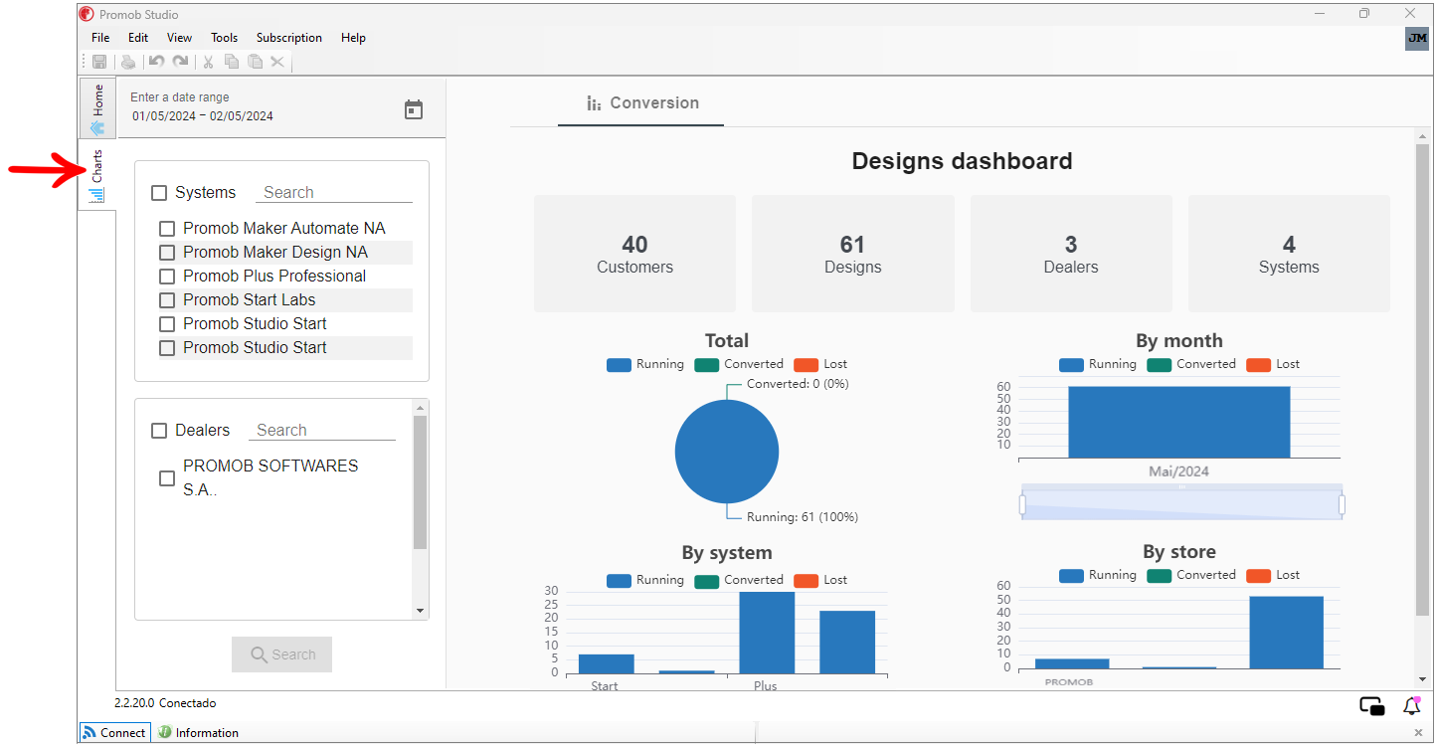Toggle Lost legend in By month chart
The image size is (1437, 747).
pyautogui.click(x=1273, y=364)
